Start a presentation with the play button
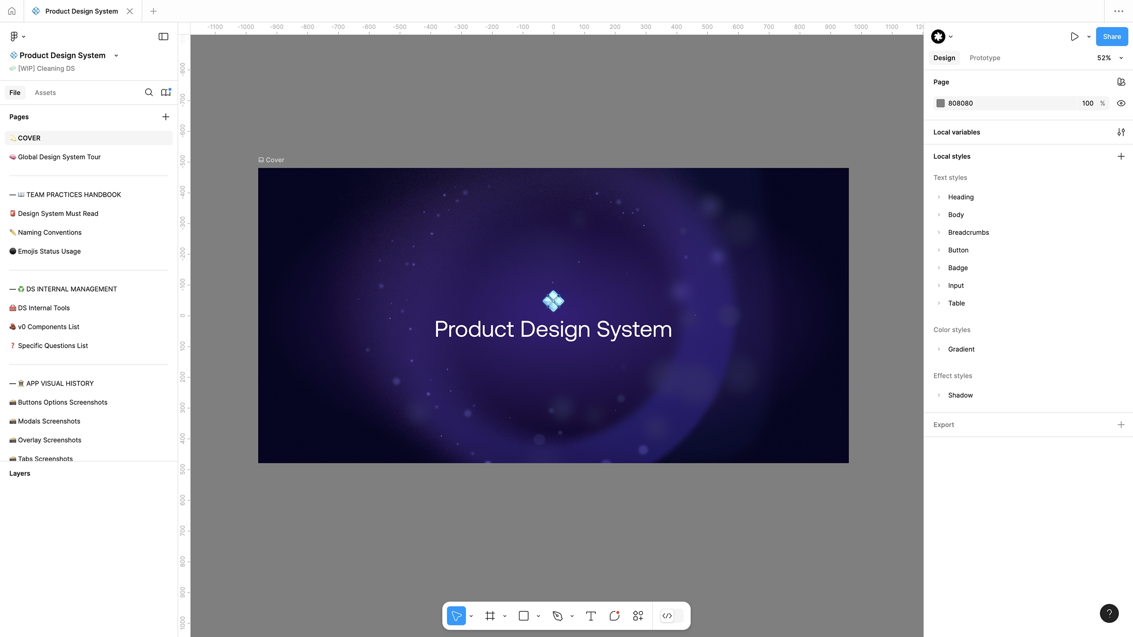This screenshot has width=1133, height=637. [1074, 36]
